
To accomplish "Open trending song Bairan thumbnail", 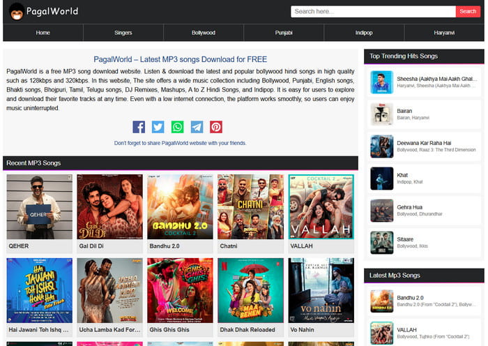I will [x=382, y=114].
